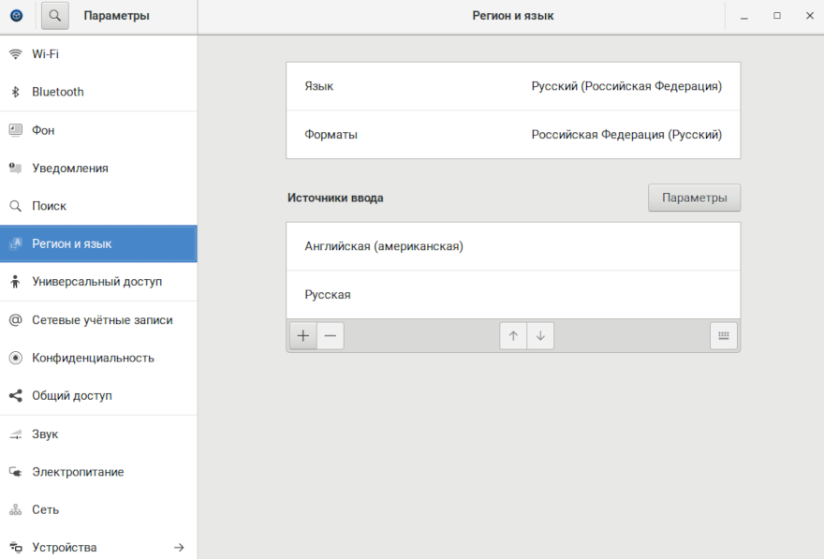Click the search magnifier button in header
This screenshot has height=559, width=824.
pos(55,16)
